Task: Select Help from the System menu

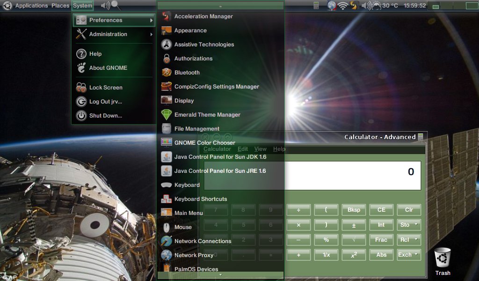Action: tap(114, 54)
